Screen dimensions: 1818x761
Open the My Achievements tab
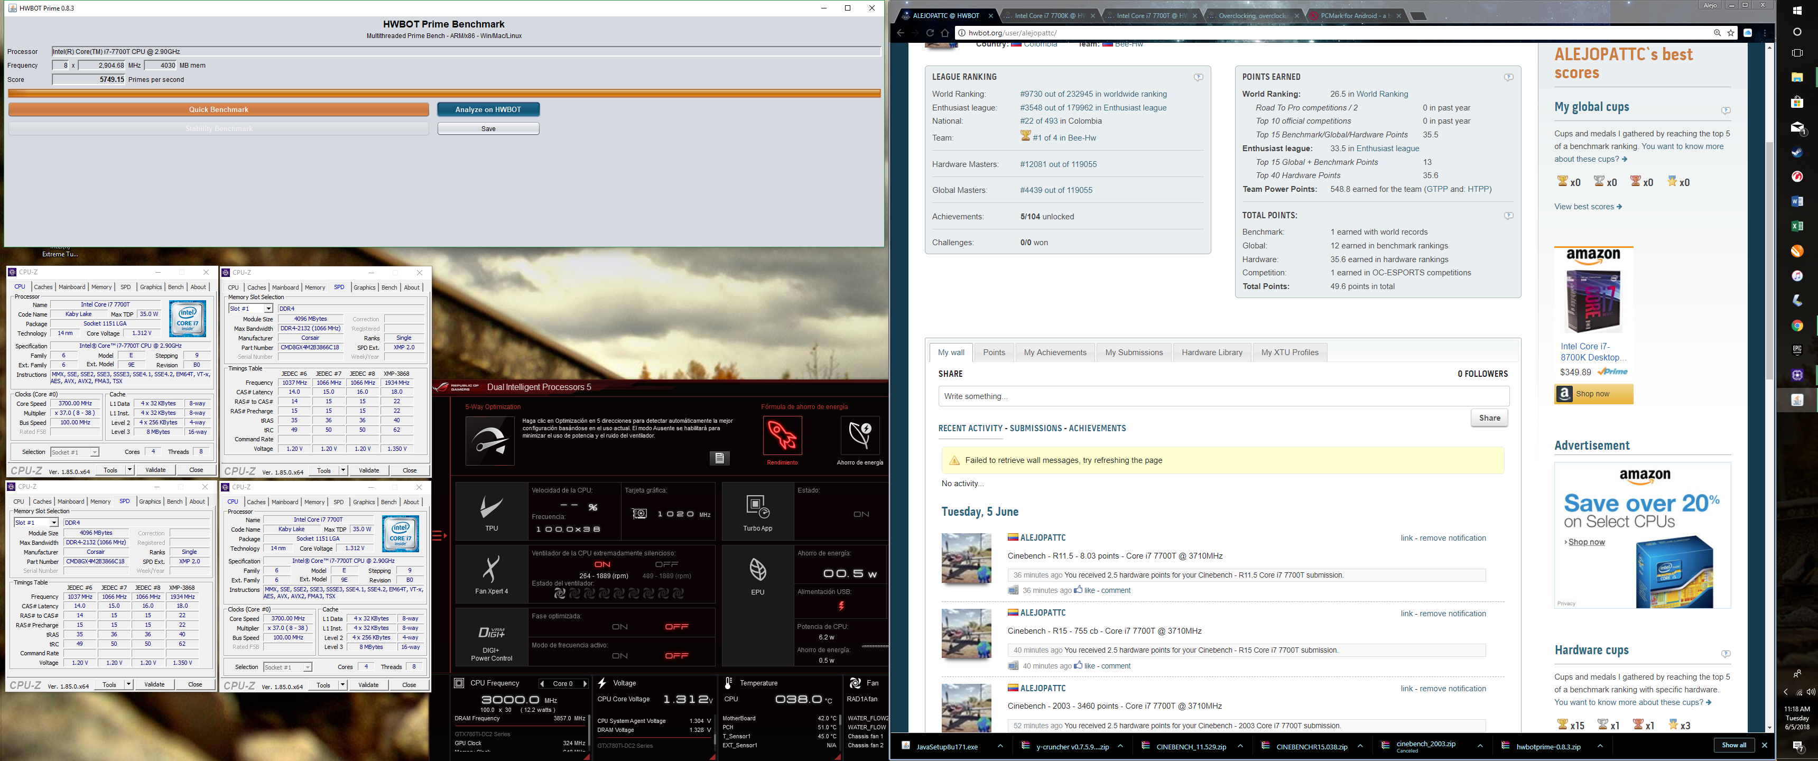click(1055, 352)
